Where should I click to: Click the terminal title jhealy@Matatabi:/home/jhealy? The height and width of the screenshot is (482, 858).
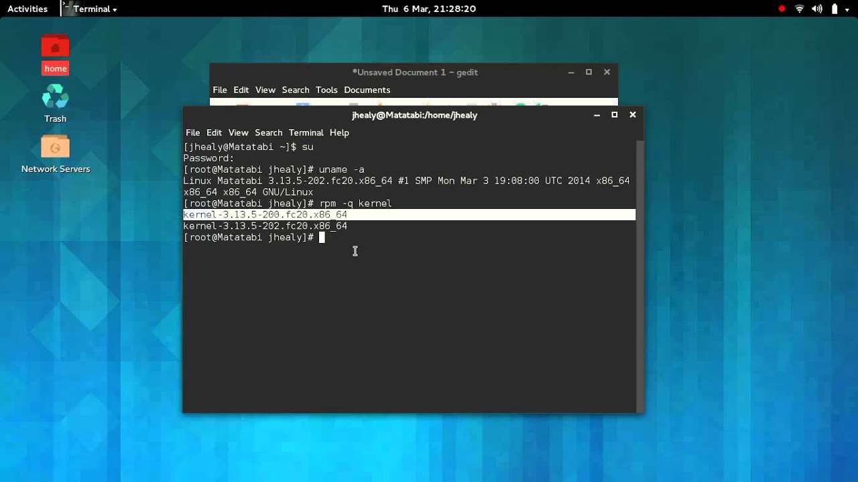(x=414, y=115)
